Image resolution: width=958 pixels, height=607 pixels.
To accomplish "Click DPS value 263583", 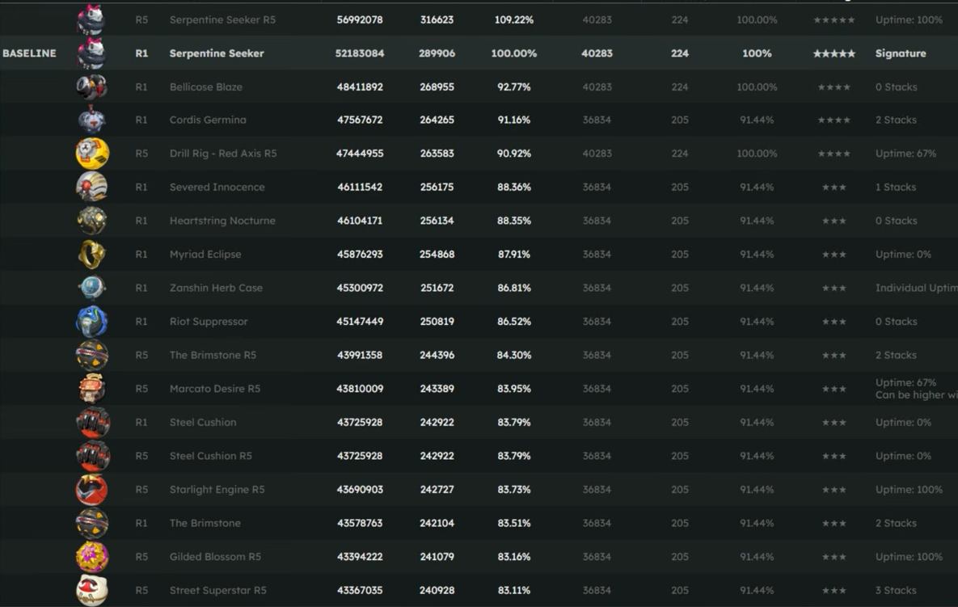I will point(437,154).
